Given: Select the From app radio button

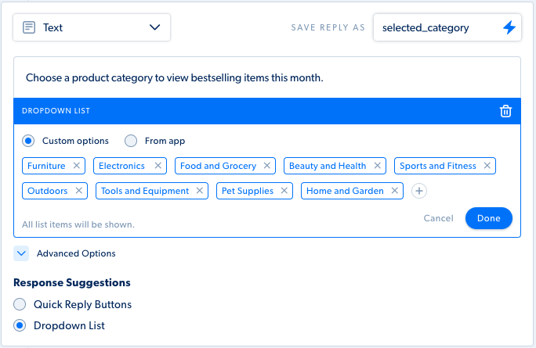Looking at the screenshot, I should [x=131, y=141].
